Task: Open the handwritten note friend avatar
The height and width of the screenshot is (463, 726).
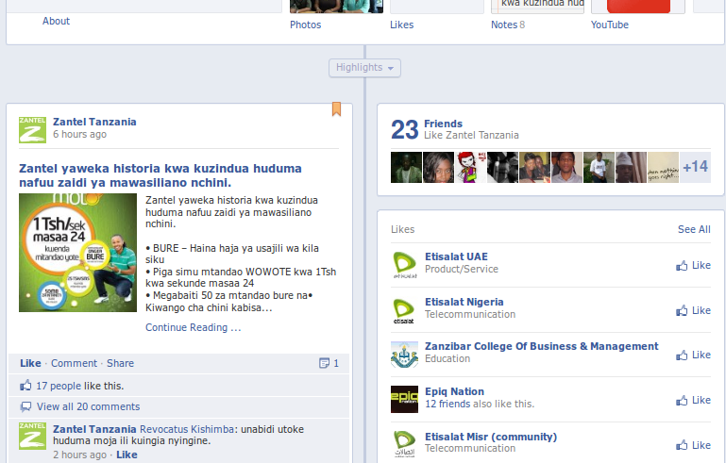Action: 663,167
